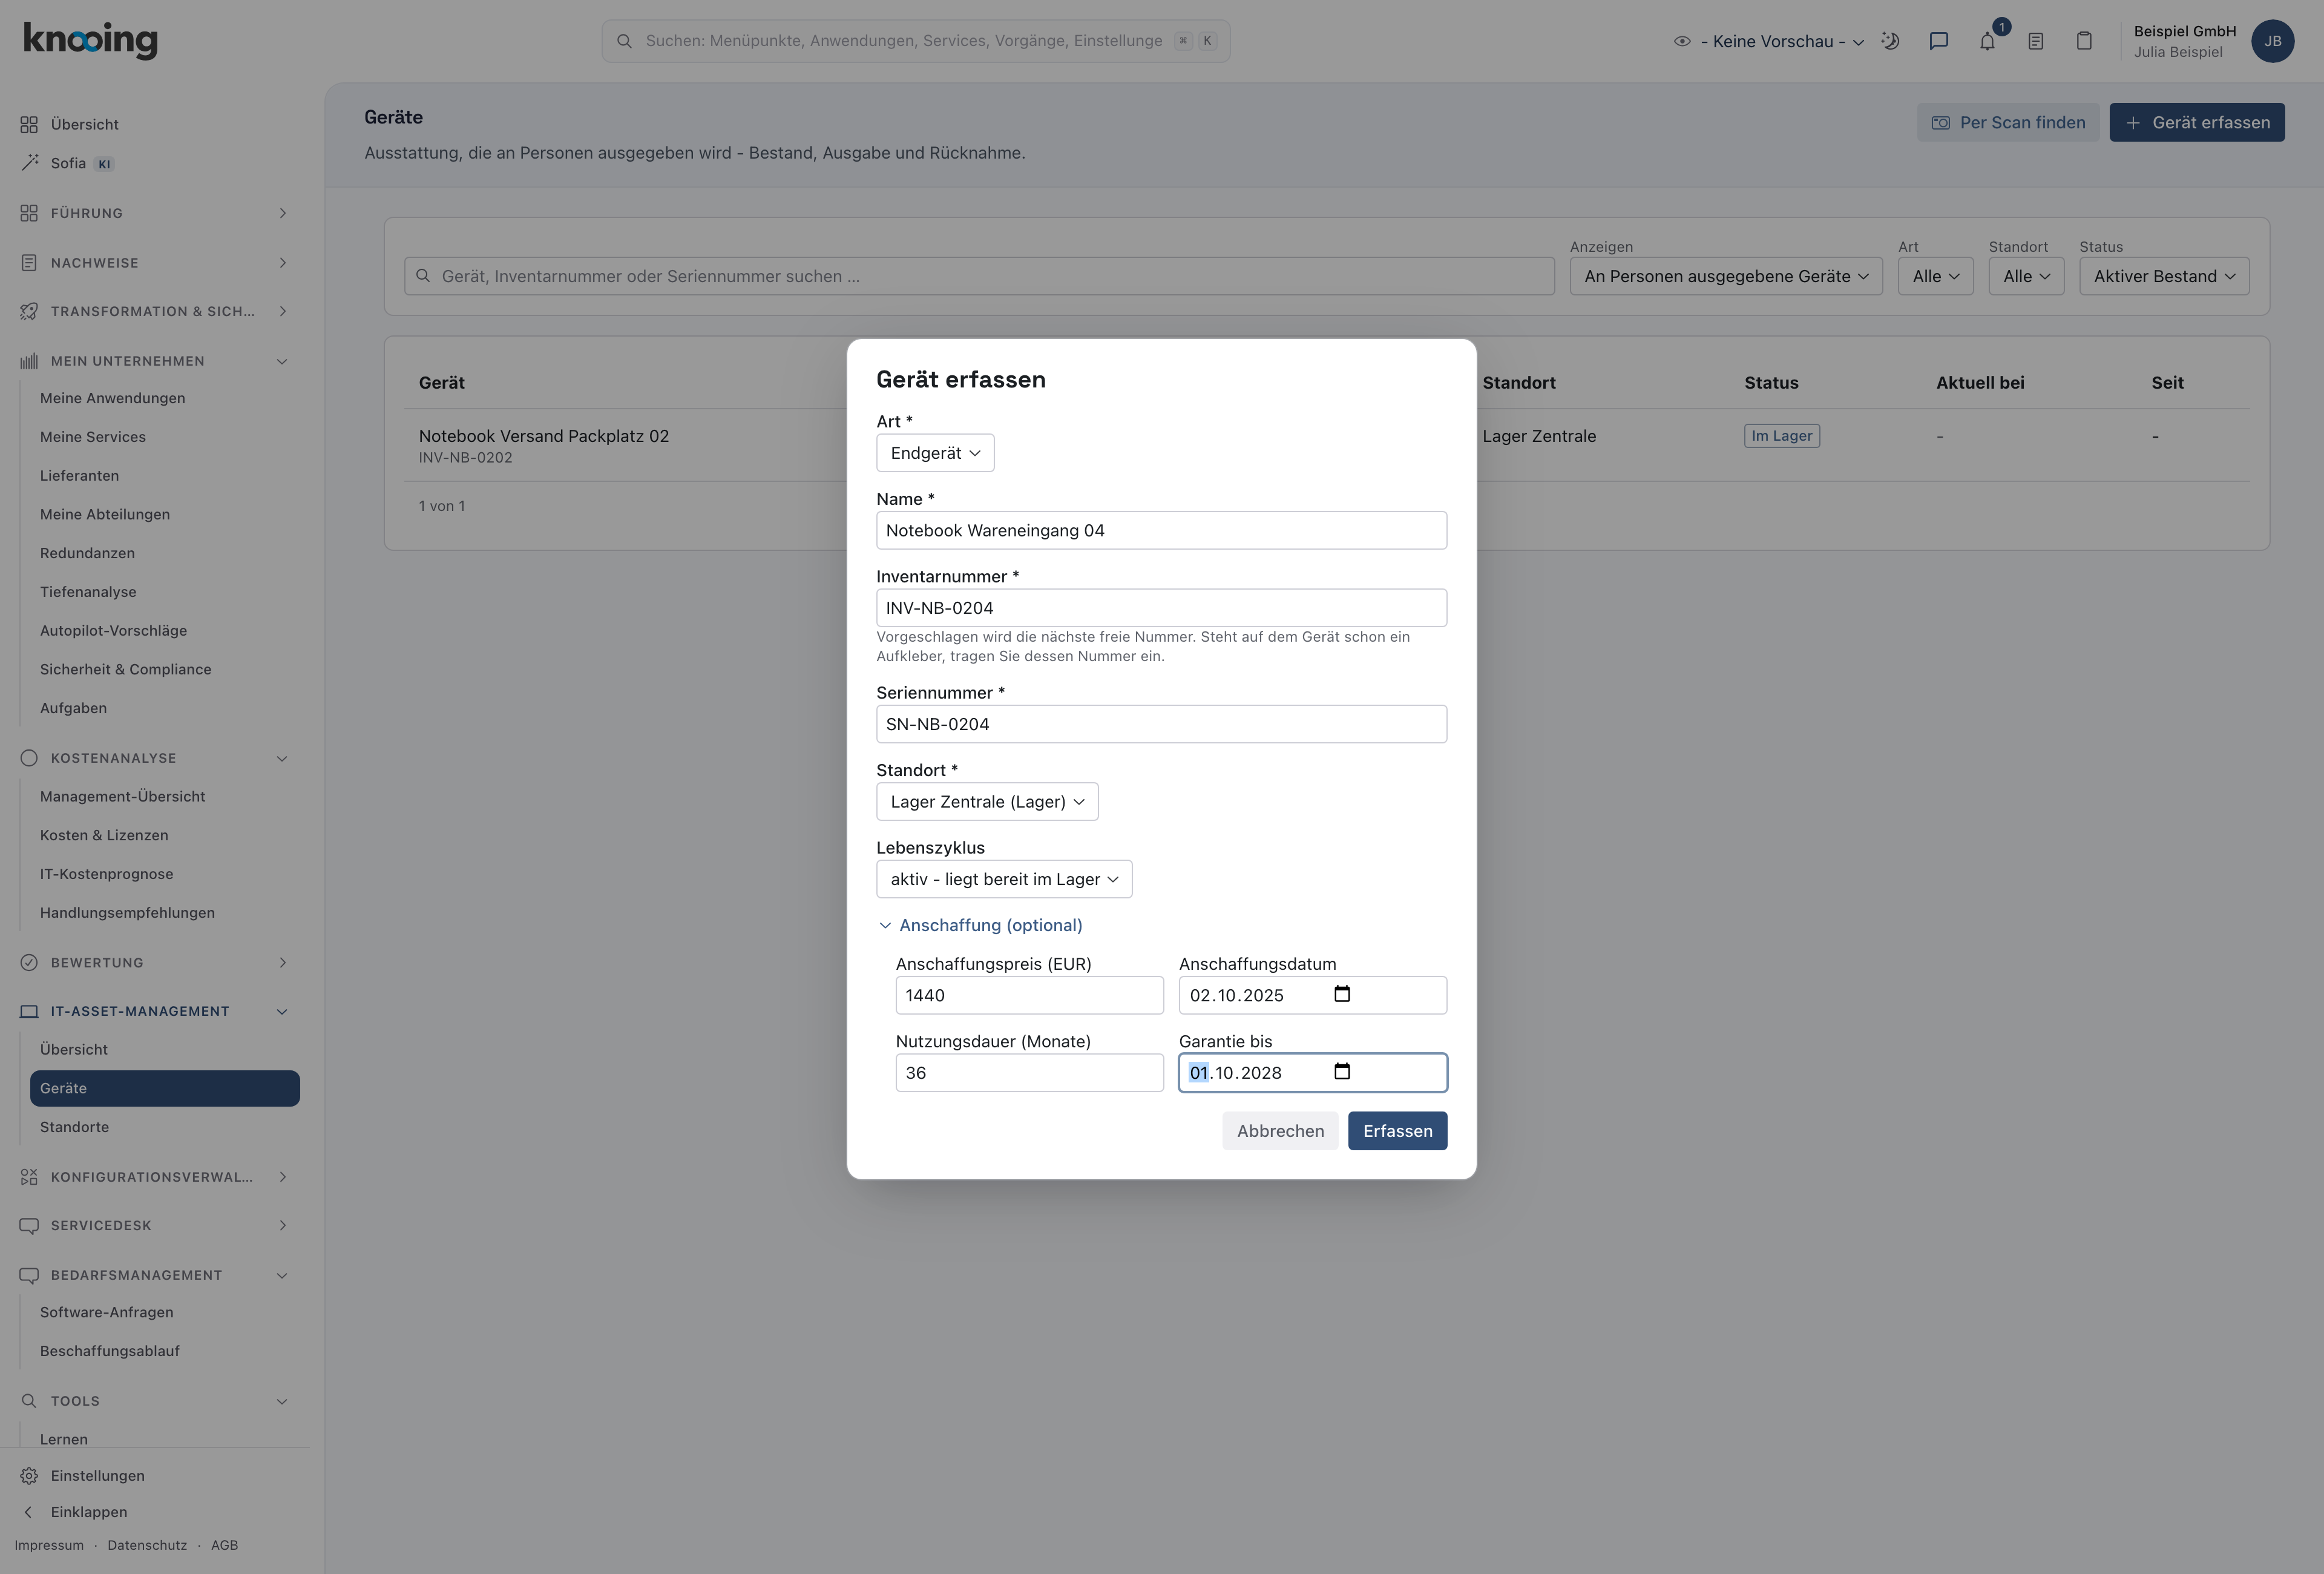Image resolution: width=2324 pixels, height=1574 pixels.
Task: Open the Lebenszyklus dropdown
Action: click(x=1004, y=879)
